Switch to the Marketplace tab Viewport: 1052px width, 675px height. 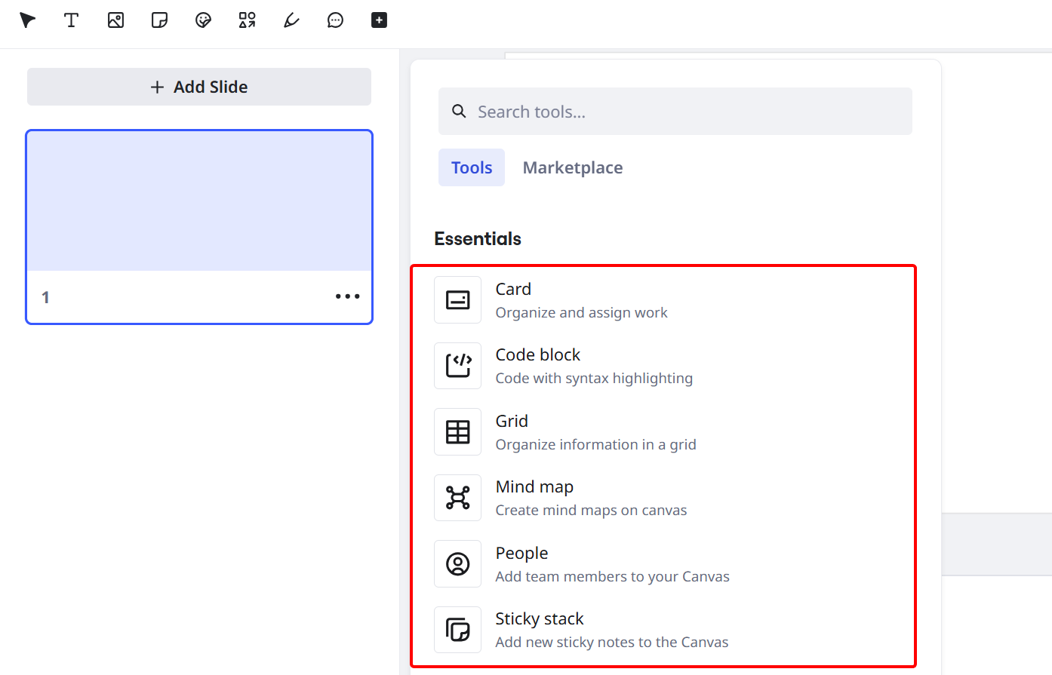[572, 167]
